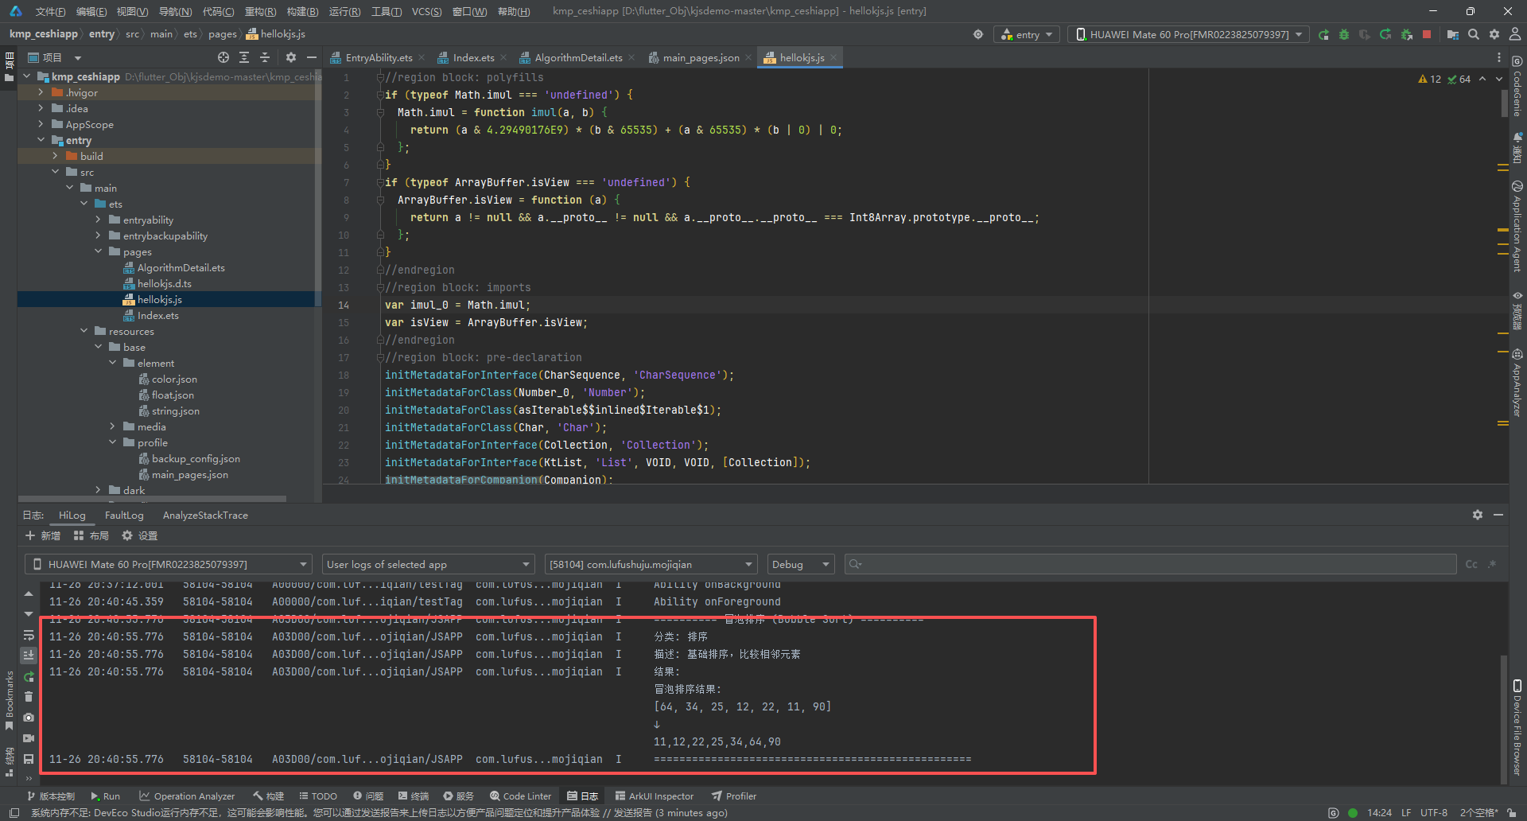Image resolution: width=1527 pixels, height=821 pixels.
Task: Open process com.lufushuju.mojiqian dropdown
Action: pyautogui.click(x=651, y=564)
